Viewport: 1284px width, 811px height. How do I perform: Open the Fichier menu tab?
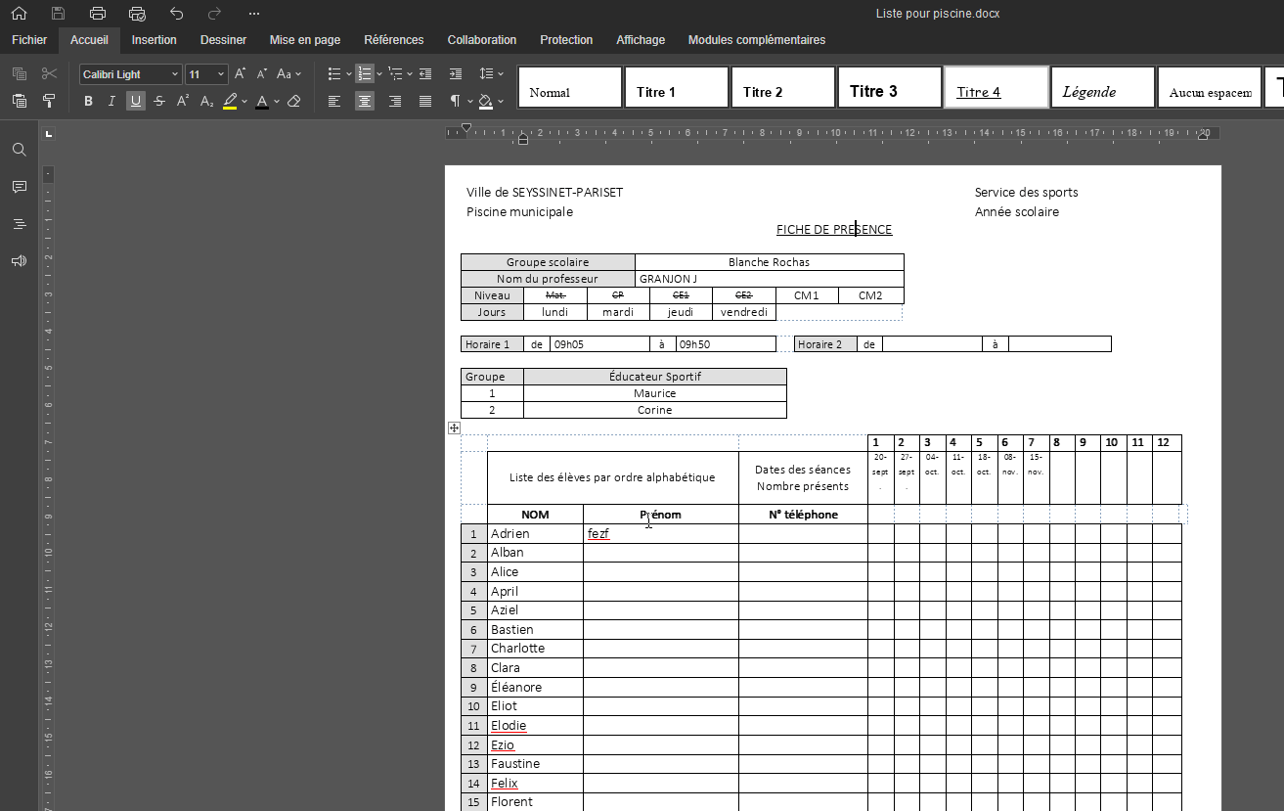[x=29, y=40]
